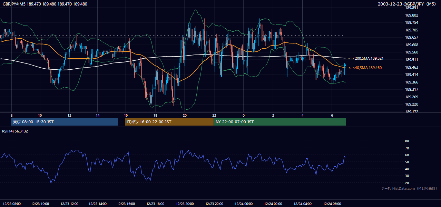Click the hour label 10 under the price chart
This screenshot has width=441, height=207.
(x=40, y=115)
